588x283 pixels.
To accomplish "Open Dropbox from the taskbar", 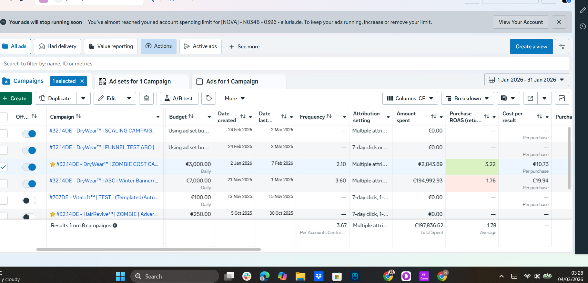I will tap(319, 276).
